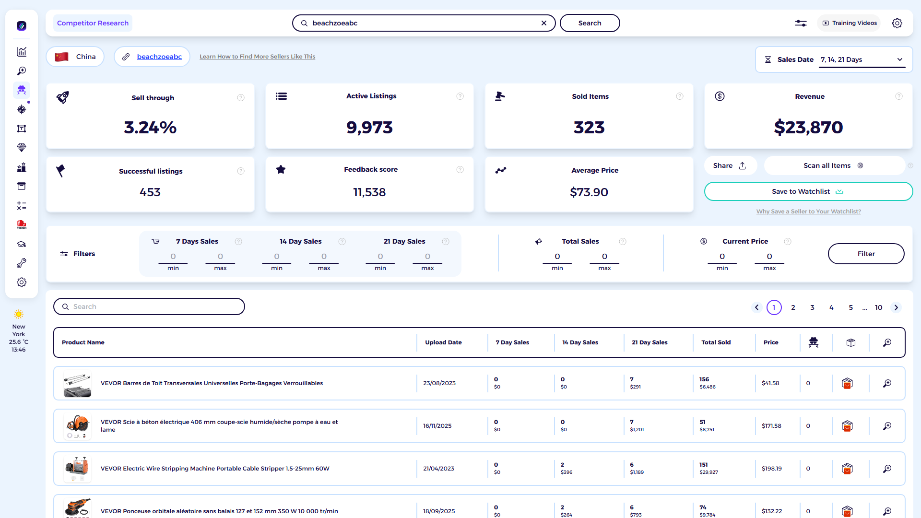Click the Revenue help icon

click(899, 96)
